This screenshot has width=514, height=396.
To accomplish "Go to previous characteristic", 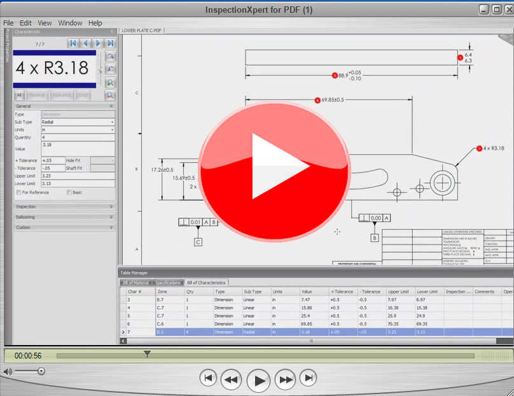I will pyautogui.click(x=87, y=43).
